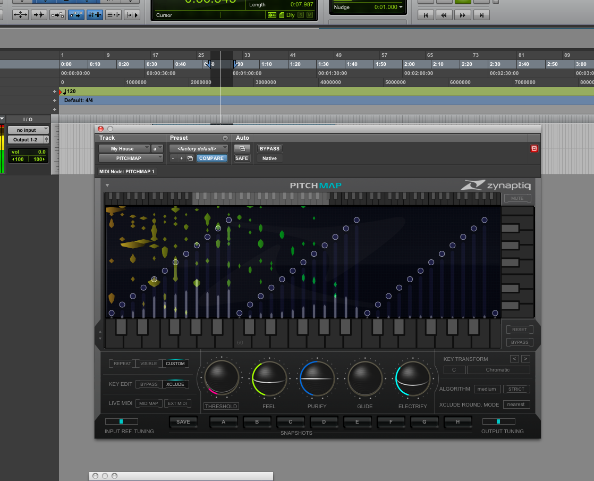Screen dimensions: 594x481
Task: Toggle the blue mirrored MIDI editing icon
Action: pyautogui.click(x=95, y=15)
